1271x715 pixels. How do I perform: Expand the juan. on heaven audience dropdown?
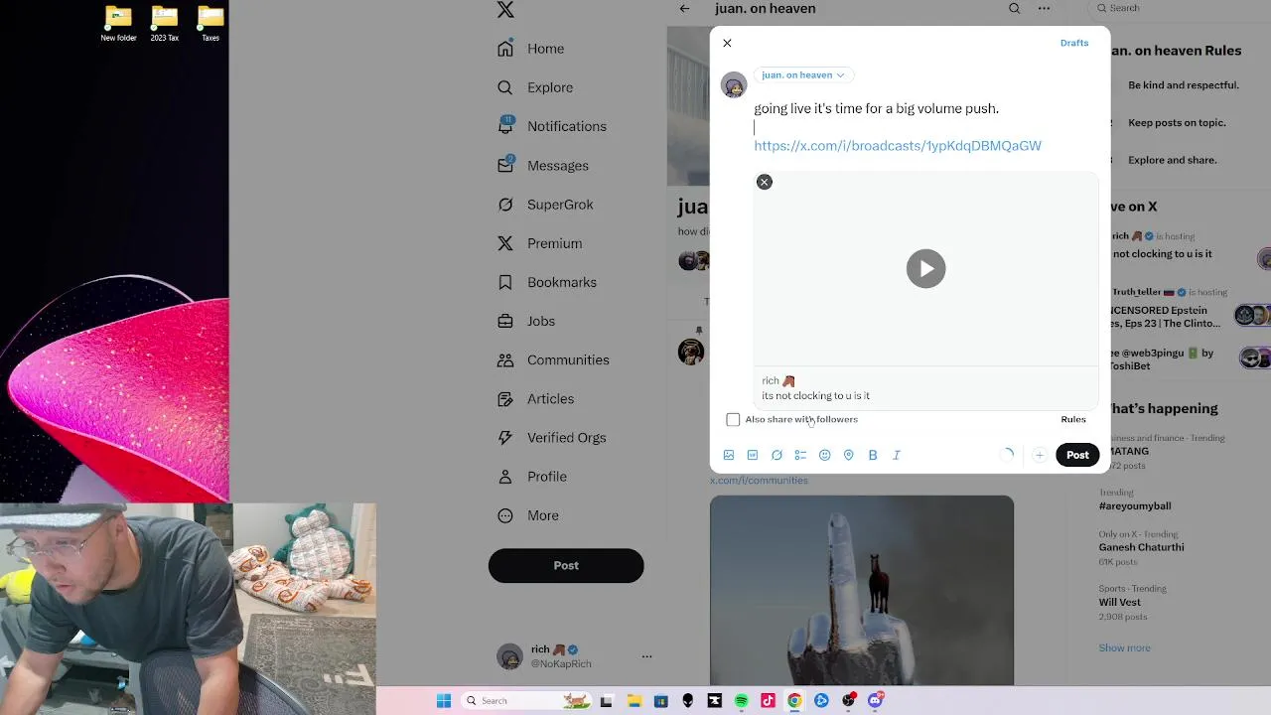pos(802,74)
